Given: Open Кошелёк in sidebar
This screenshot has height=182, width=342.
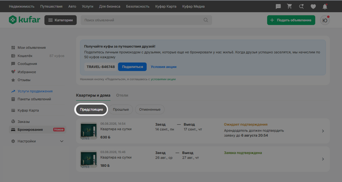Looking at the screenshot, I should [x=25, y=56].
